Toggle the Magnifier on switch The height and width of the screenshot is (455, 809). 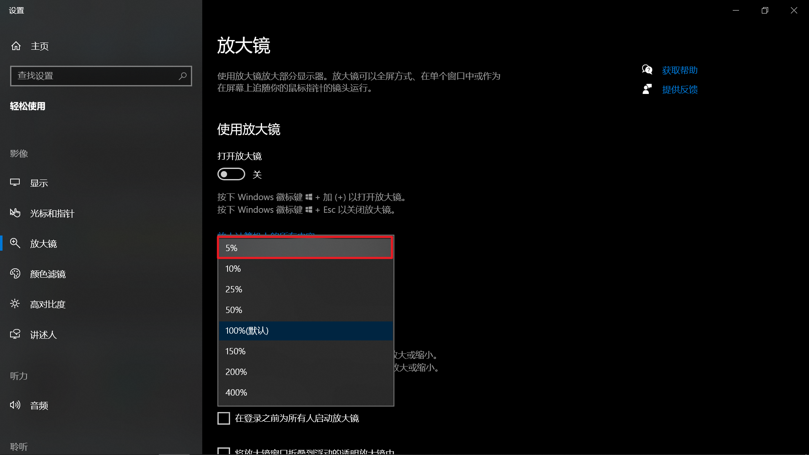tap(231, 174)
